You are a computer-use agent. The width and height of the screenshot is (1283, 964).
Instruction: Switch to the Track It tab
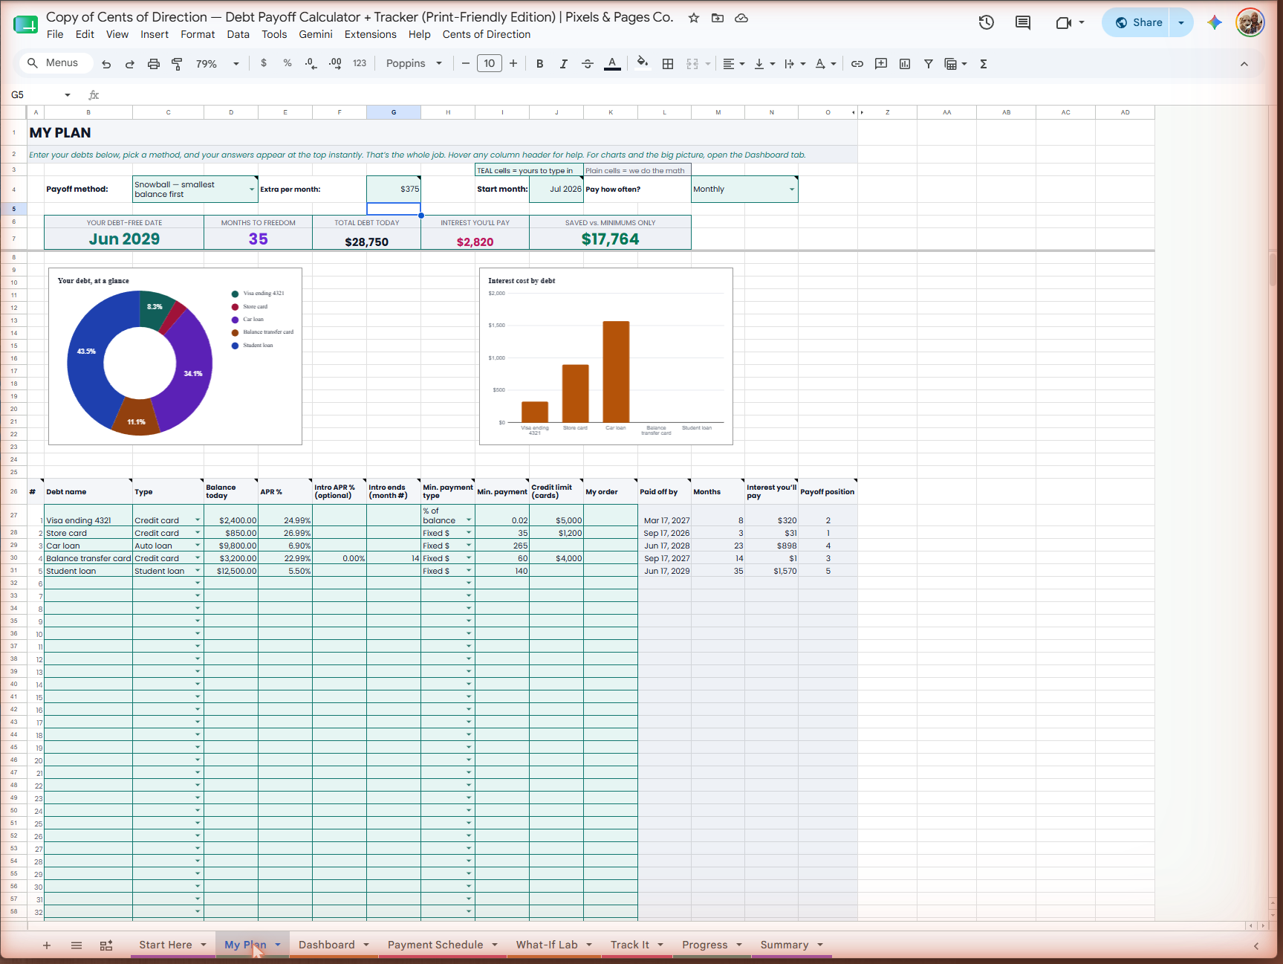click(x=630, y=945)
